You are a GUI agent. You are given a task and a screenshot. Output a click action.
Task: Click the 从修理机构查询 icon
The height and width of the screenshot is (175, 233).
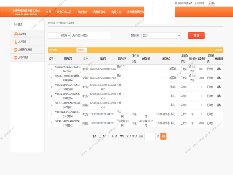coord(16,50)
